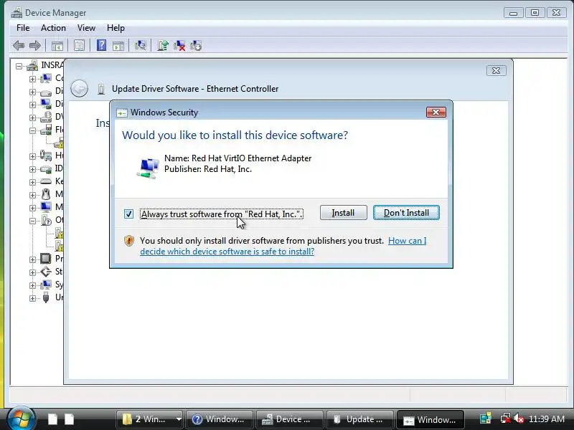Click the Disable device toolbar icon with down arrow
The height and width of the screenshot is (430, 574).
(196, 46)
